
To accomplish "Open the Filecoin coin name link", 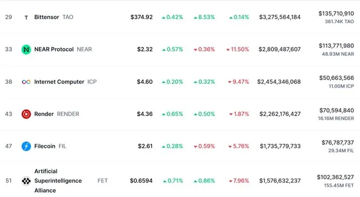I will pyautogui.click(x=45, y=146).
